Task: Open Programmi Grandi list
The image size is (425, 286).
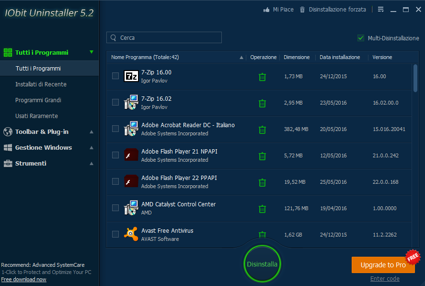Action: [38, 100]
